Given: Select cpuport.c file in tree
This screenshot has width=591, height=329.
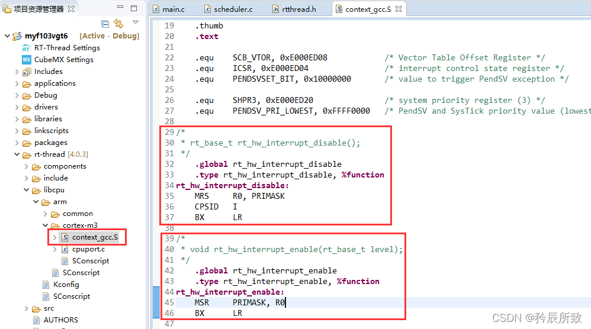Looking at the screenshot, I should [88, 249].
